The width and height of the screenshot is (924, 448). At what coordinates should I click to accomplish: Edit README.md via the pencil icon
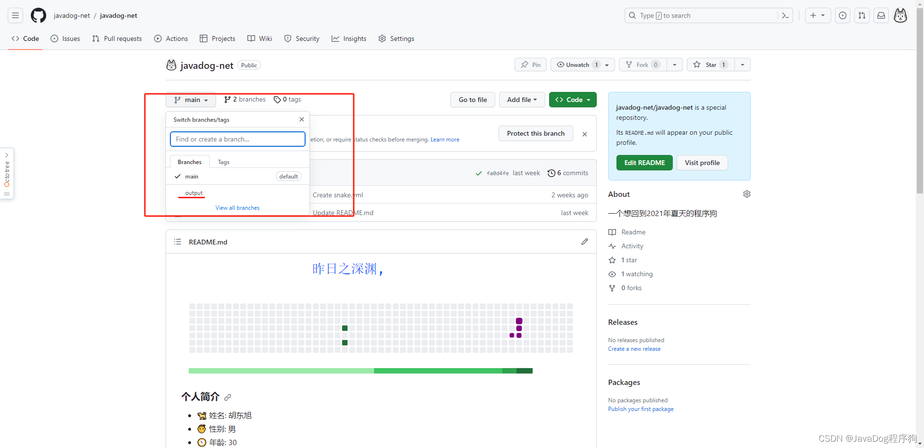pos(584,241)
